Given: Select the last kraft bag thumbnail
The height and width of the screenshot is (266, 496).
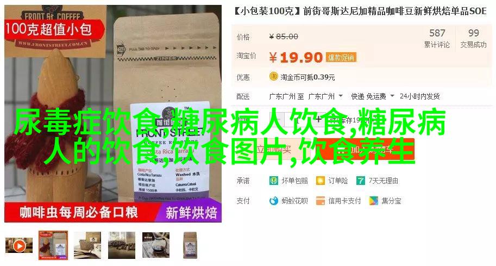Looking at the screenshot, I should tap(190, 245).
